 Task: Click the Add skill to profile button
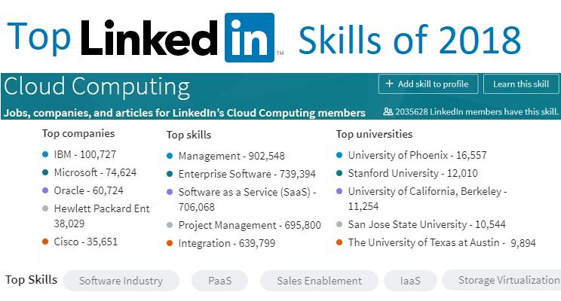point(428,84)
